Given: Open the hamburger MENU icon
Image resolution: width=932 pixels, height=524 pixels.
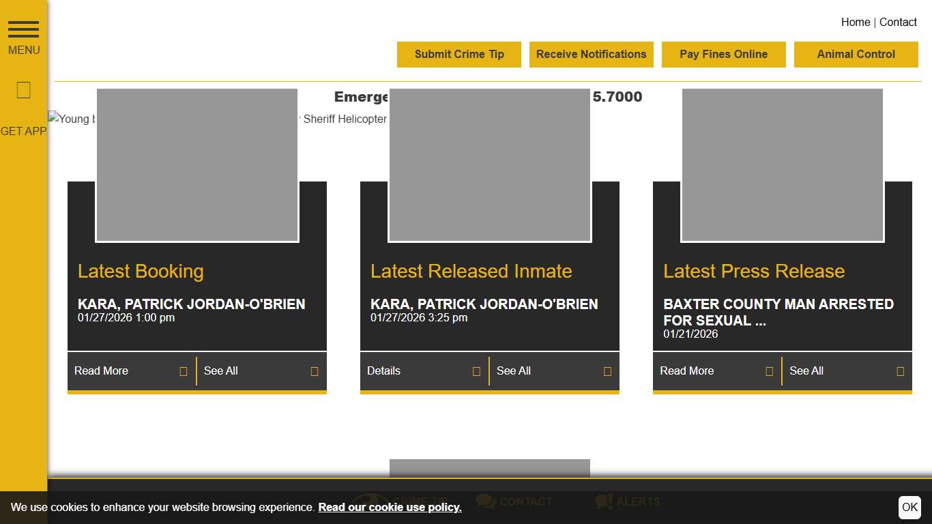Looking at the screenshot, I should pyautogui.click(x=23, y=29).
